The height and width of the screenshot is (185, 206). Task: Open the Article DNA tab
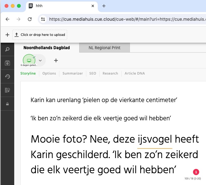click(135, 73)
